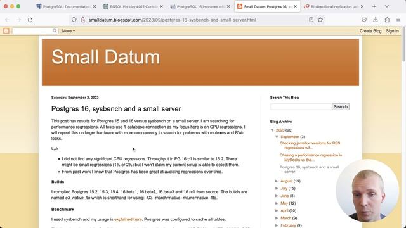Open the September archive link
Viewport: 406px width, 228px height.
(290, 137)
